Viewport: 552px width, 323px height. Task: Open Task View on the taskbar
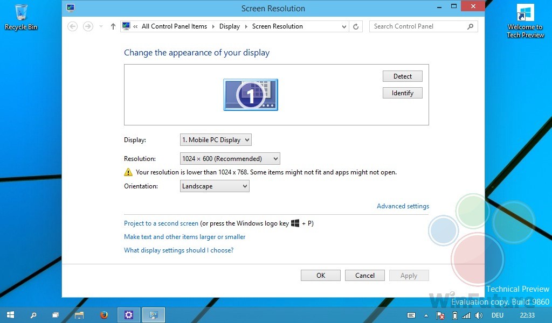pos(56,315)
